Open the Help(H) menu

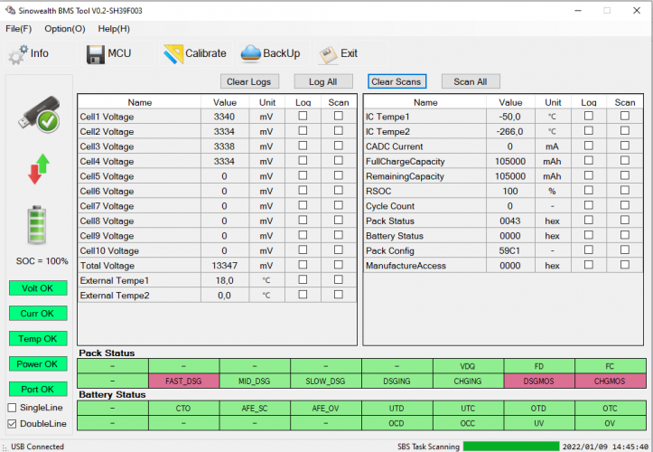(114, 29)
